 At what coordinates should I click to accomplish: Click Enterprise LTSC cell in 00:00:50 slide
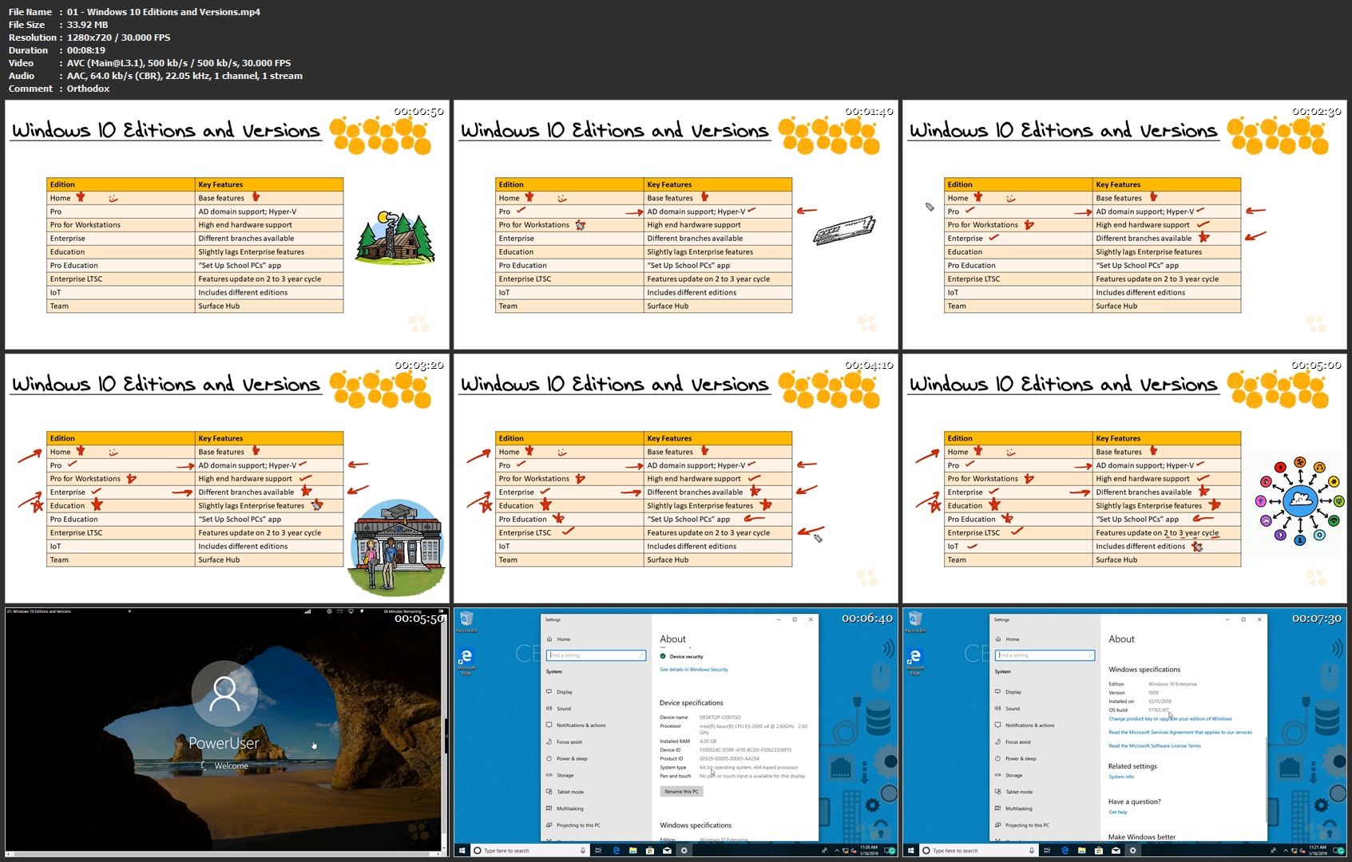121,279
